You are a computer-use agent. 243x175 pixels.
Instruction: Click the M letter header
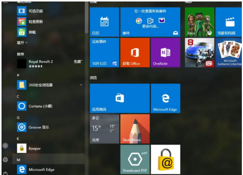point(18,160)
